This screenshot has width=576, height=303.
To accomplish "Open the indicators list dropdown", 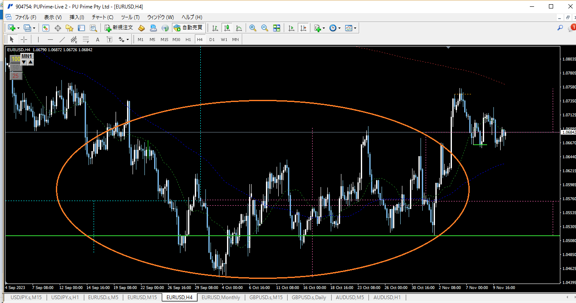I will pyautogui.click(x=324, y=28).
